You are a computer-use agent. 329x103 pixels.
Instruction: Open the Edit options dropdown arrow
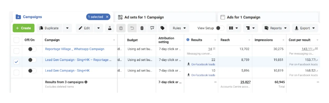pyautogui.click(x=98, y=28)
